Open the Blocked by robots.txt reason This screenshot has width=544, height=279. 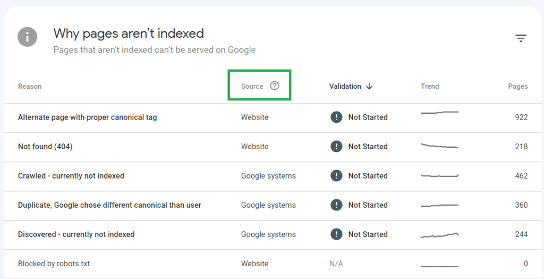[x=54, y=264]
